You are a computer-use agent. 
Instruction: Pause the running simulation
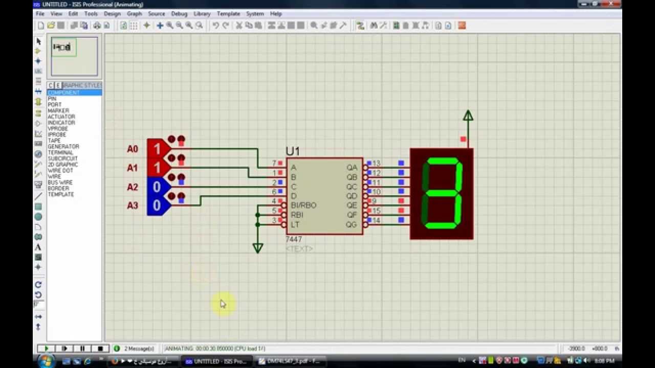82,349
